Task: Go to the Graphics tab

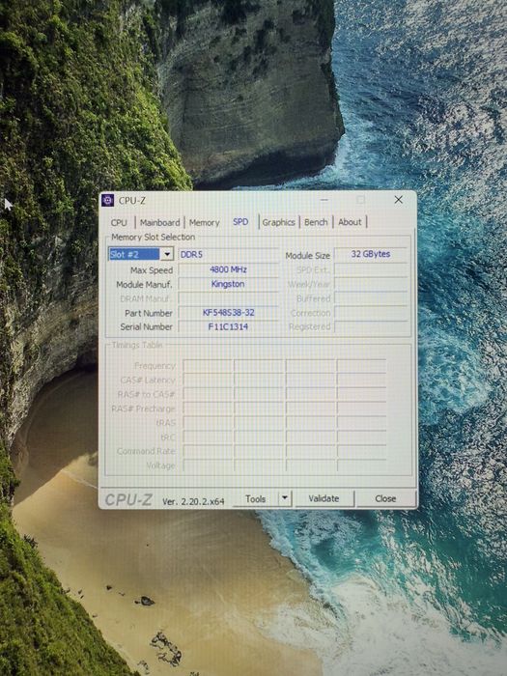Action: 278,222
